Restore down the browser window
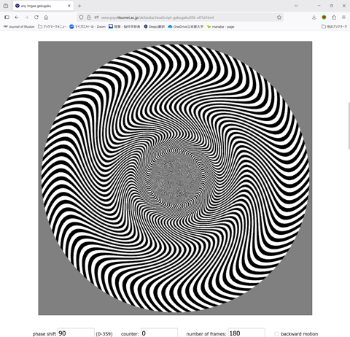 click(331, 6)
